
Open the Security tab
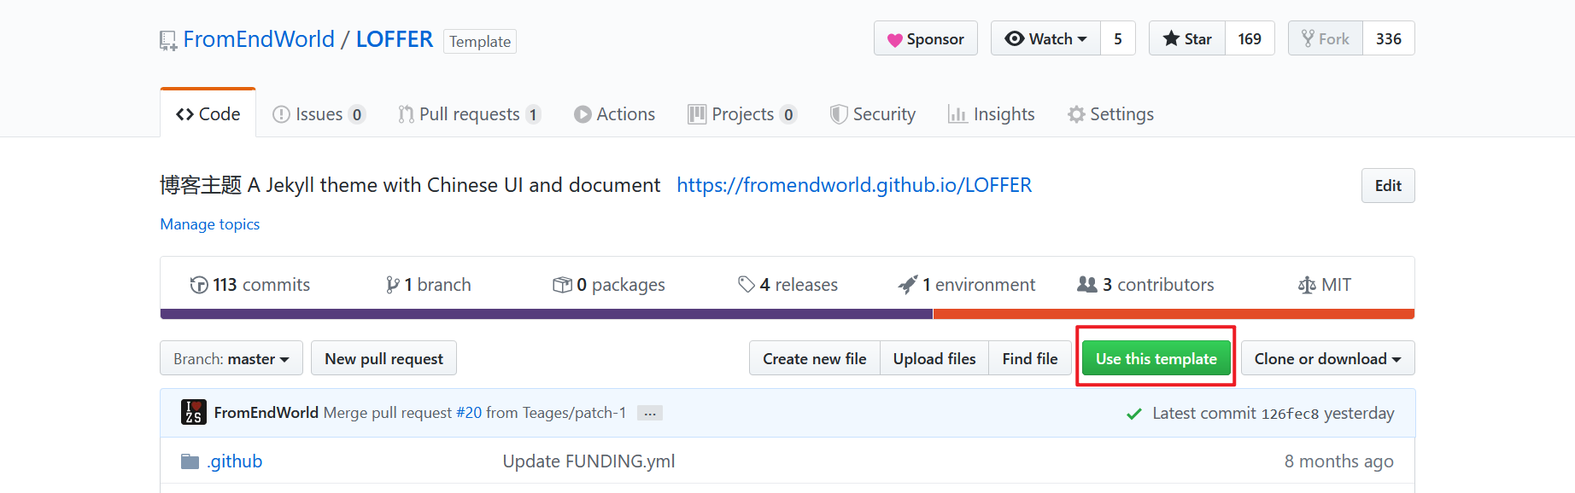873,114
